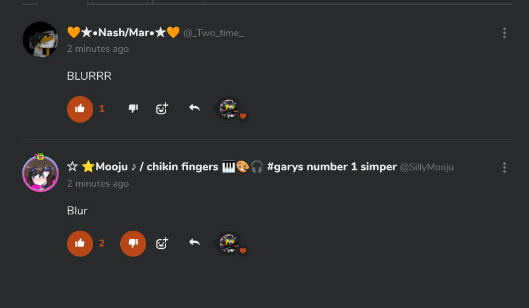Open the Mooju / chikin fingers display name

(232, 167)
